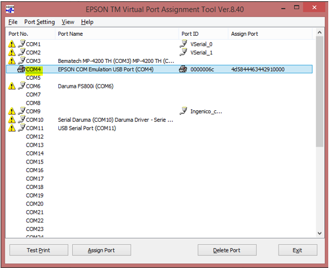Click the plug icon next to VSerial_0
The image size is (330, 268).
(183, 43)
